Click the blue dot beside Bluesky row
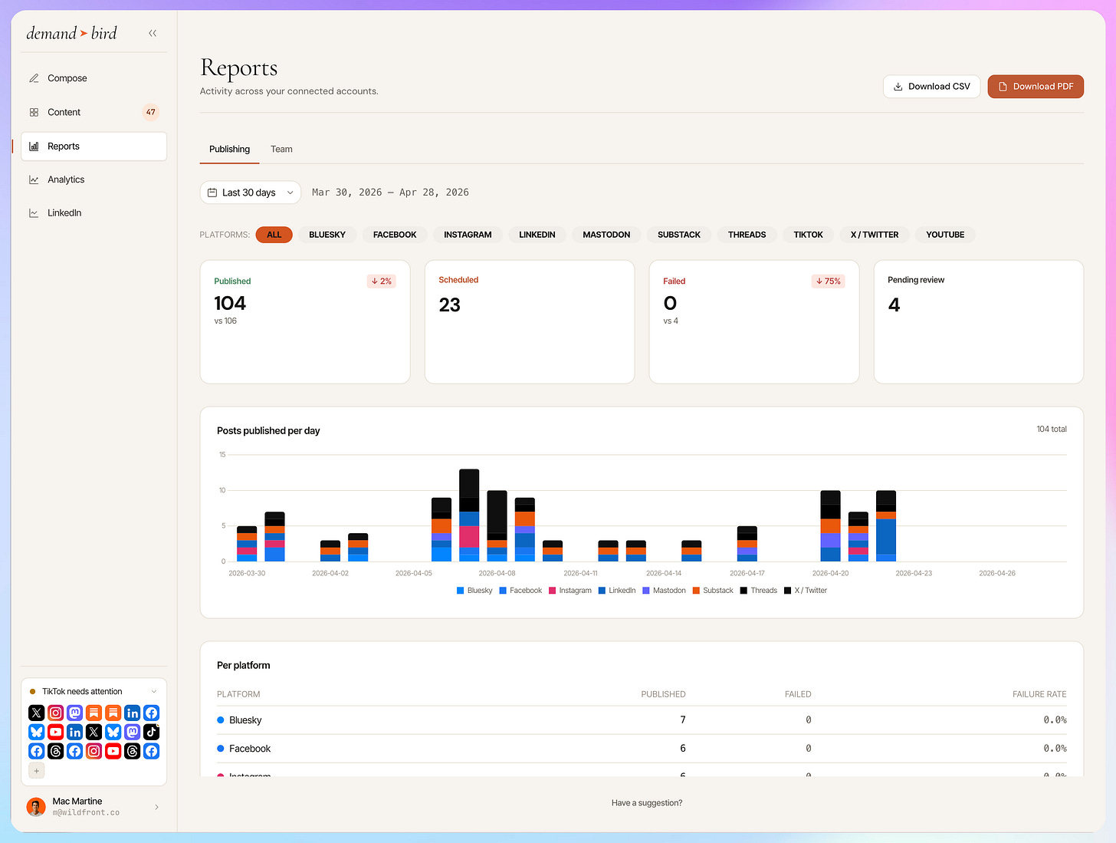Viewport: 1116px width, 843px height. click(221, 720)
